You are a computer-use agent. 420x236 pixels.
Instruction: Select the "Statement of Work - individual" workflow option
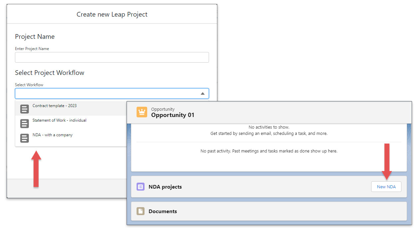[x=60, y=120]
